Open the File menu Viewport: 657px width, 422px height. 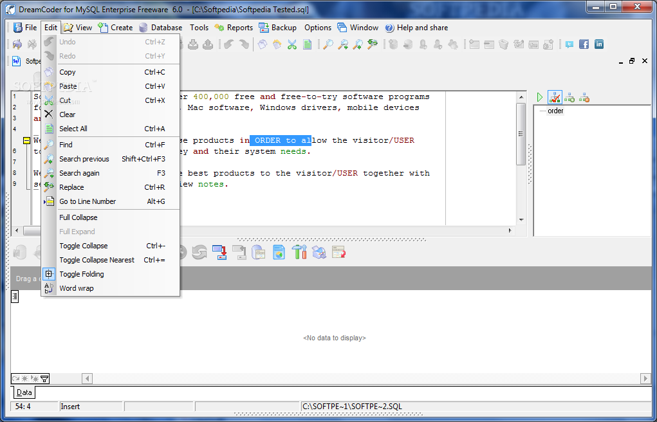pos(26,28)
